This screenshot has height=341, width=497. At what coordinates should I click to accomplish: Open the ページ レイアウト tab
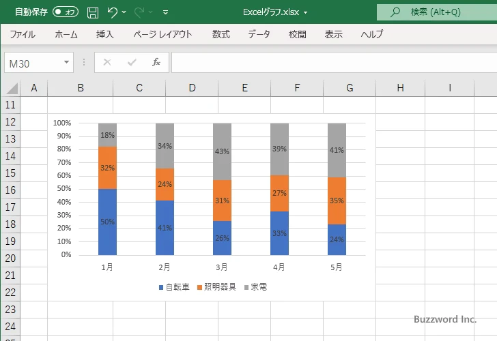point(162,34)
